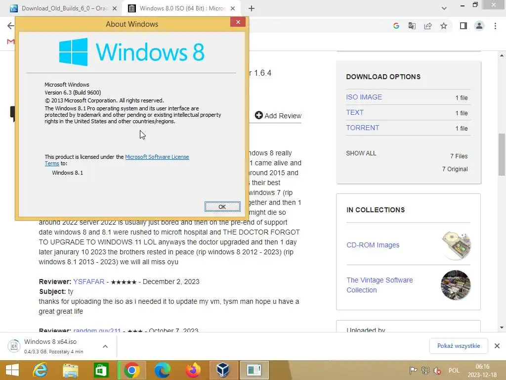This screenshot has height=380, width=506.
Task: Click scrollbar down arrow
Action: point(502,328)
